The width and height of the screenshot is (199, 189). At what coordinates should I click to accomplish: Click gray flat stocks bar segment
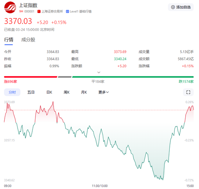[x=65, y=77]
